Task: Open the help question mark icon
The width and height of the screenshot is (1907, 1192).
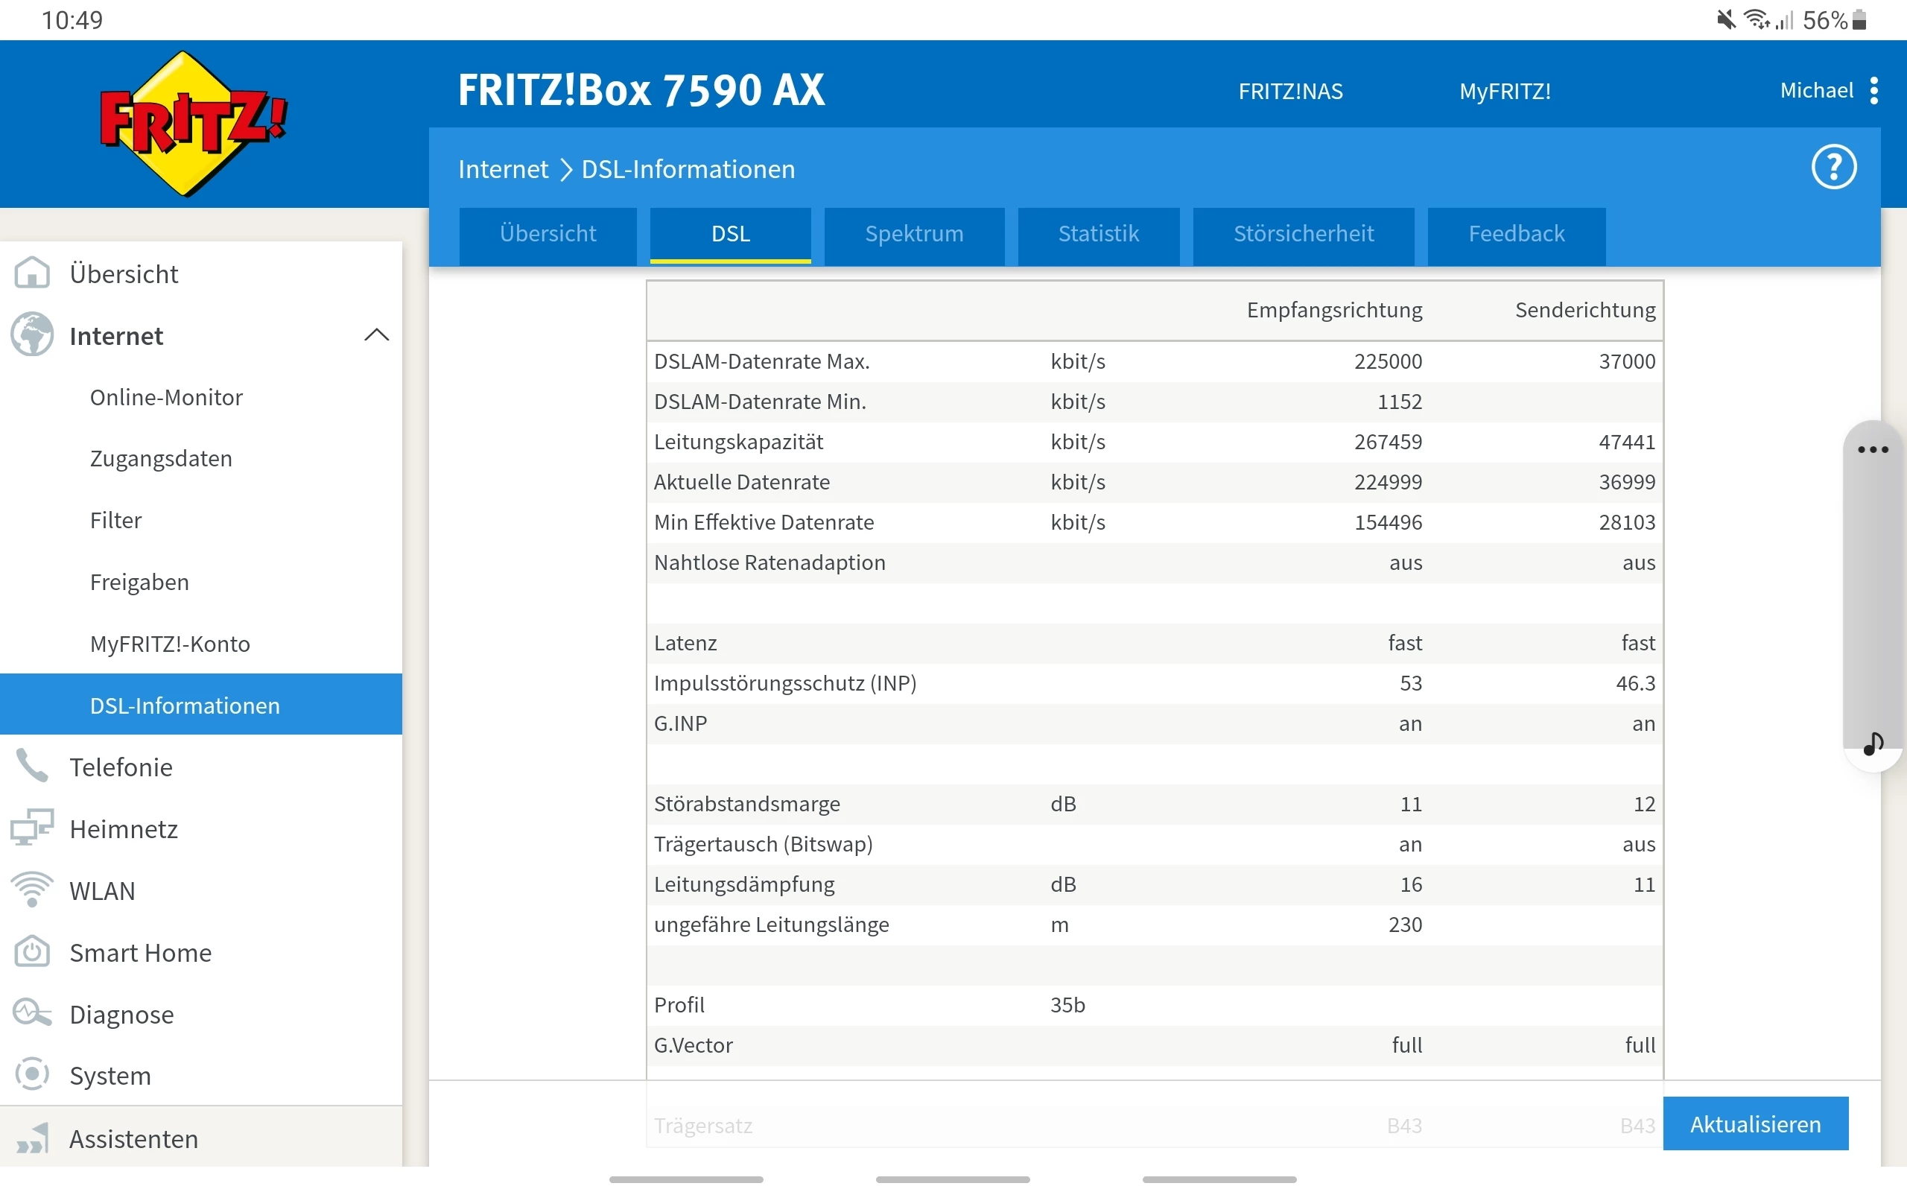Action: tap(1834, 167)
